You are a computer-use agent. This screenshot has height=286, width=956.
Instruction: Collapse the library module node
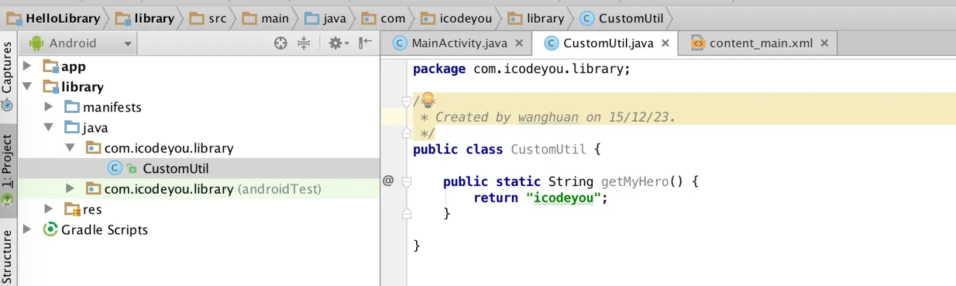[27, 87]
